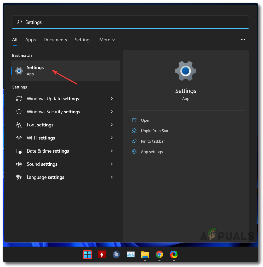Expand Windows Update settings chevron
Viewport: 263px width, 267px height.
pos(112,99)
